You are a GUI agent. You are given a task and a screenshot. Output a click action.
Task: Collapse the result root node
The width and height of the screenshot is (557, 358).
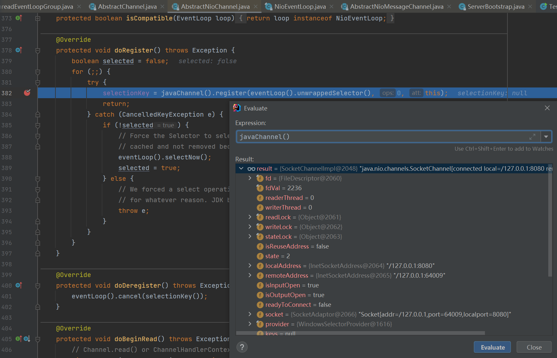[241, 168]
